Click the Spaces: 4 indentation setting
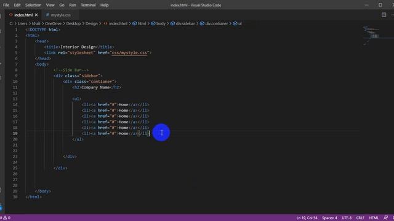394x221 pixels. point(329,218)
